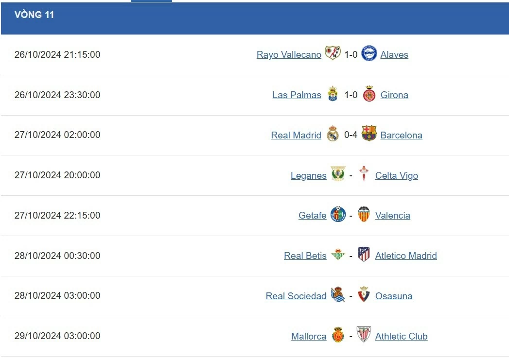Click the Real Madrid club crest

pos(333,135)
